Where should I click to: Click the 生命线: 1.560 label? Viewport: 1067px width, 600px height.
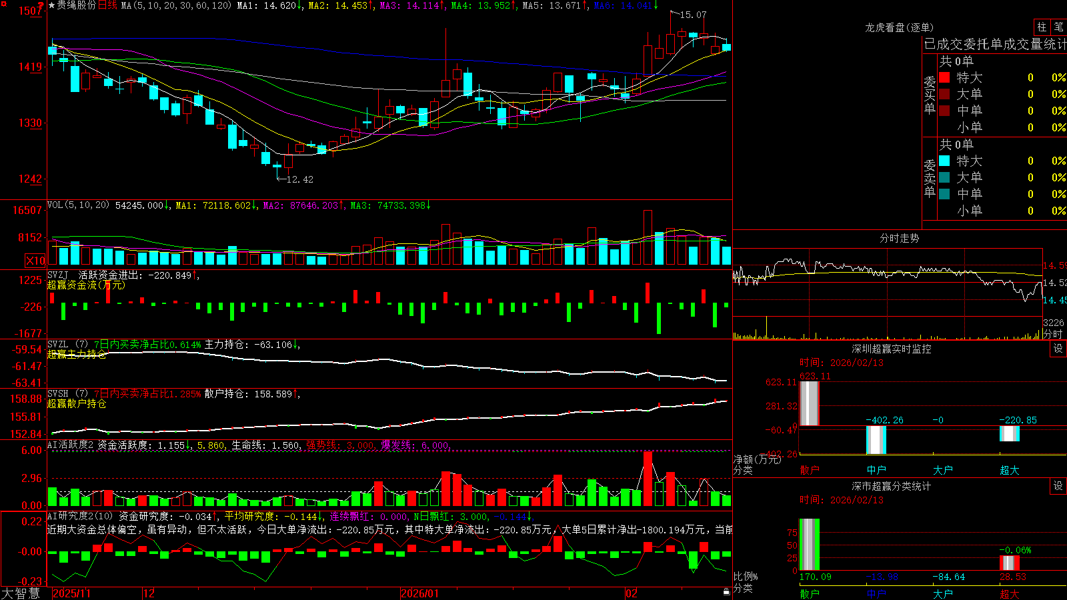pos(265,445)
